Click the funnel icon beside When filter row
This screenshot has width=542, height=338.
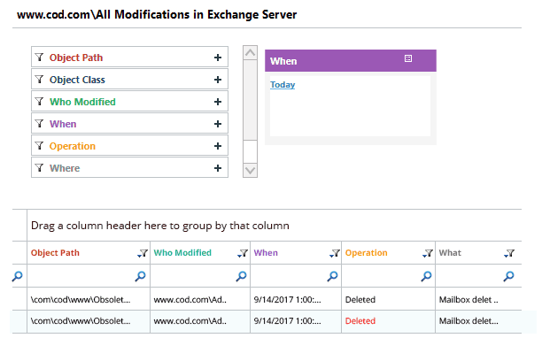click(39, 123)
